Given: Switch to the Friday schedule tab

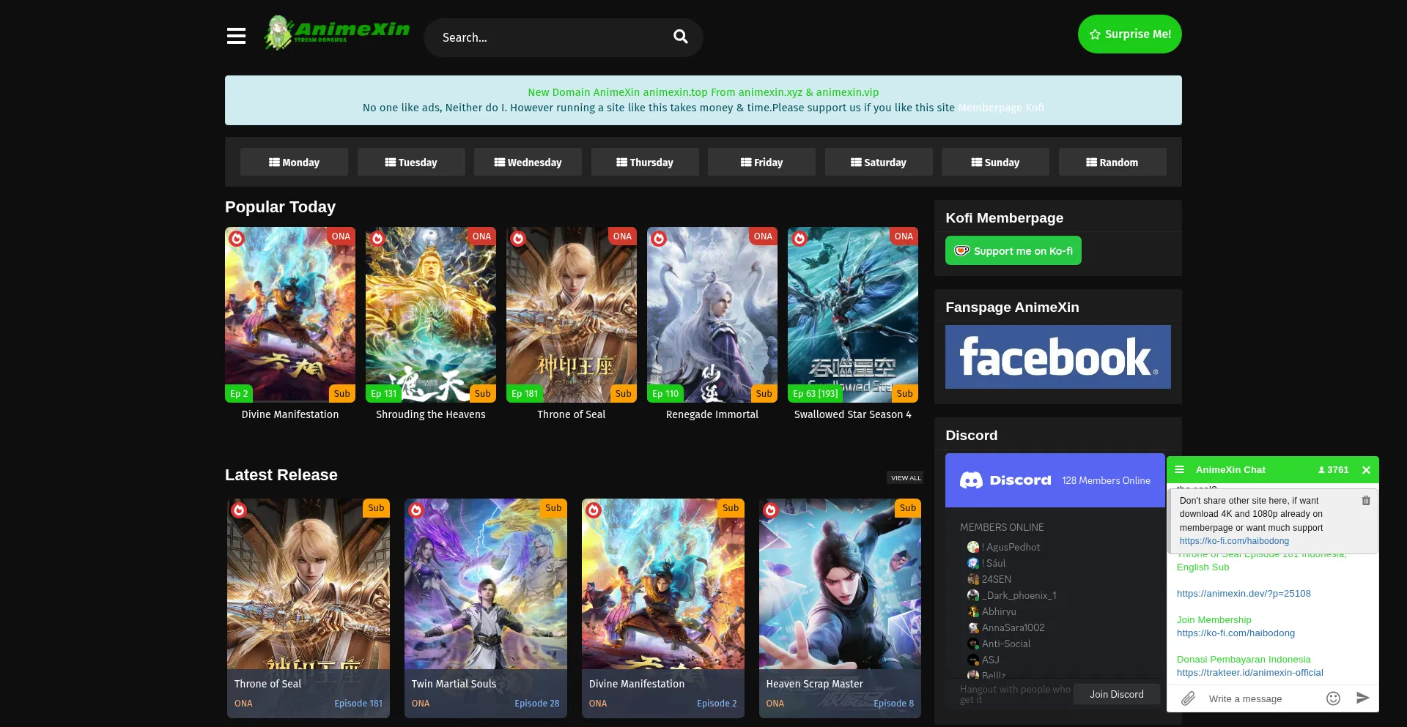Looking at the screenshot, I should point(761,163).
